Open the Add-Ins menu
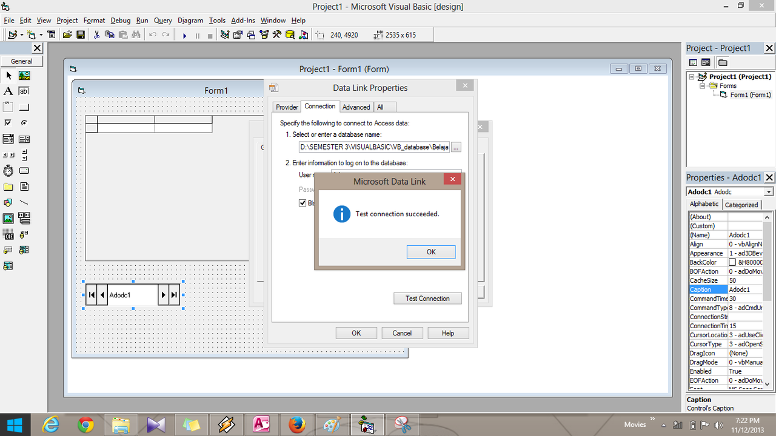Viewport: 776px width, 436px height. (x=243, y=21)
